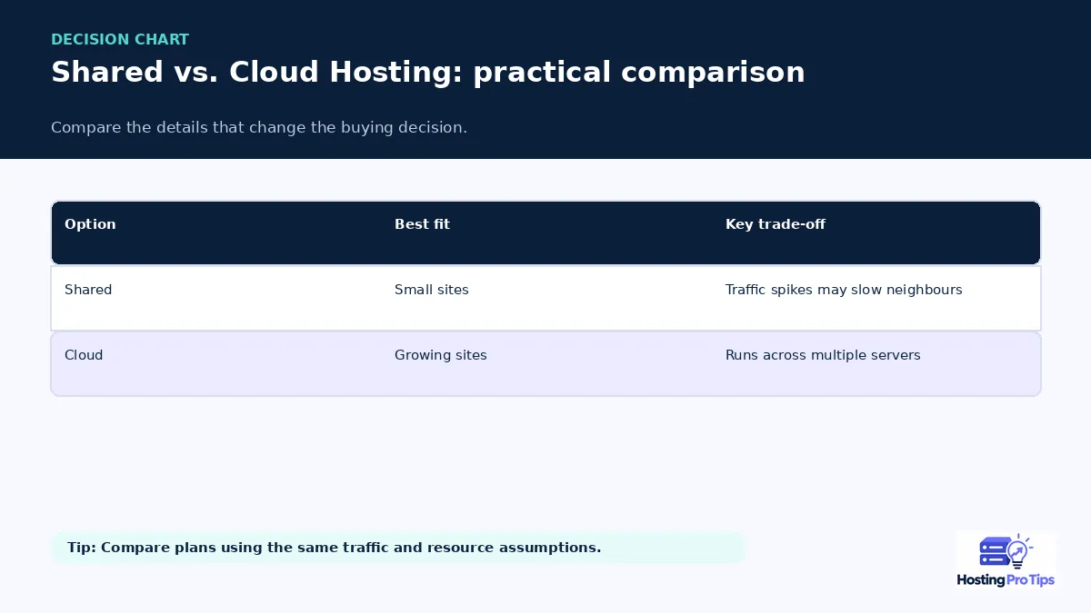Click the tip about comparing plans
Screen dimensions: 1091x613
(397, 548)
